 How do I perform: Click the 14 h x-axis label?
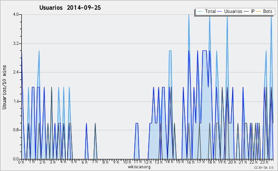[x=169, y=162]
